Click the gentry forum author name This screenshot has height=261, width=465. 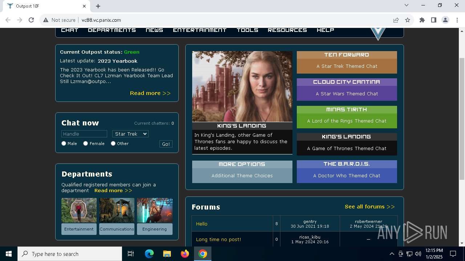[310, 221]
